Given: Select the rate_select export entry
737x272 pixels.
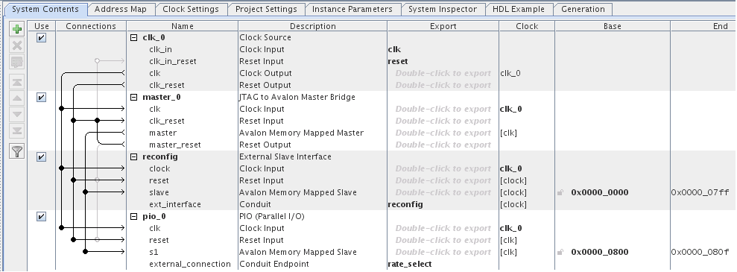Looking at the screenshot, I should point(409,264).
